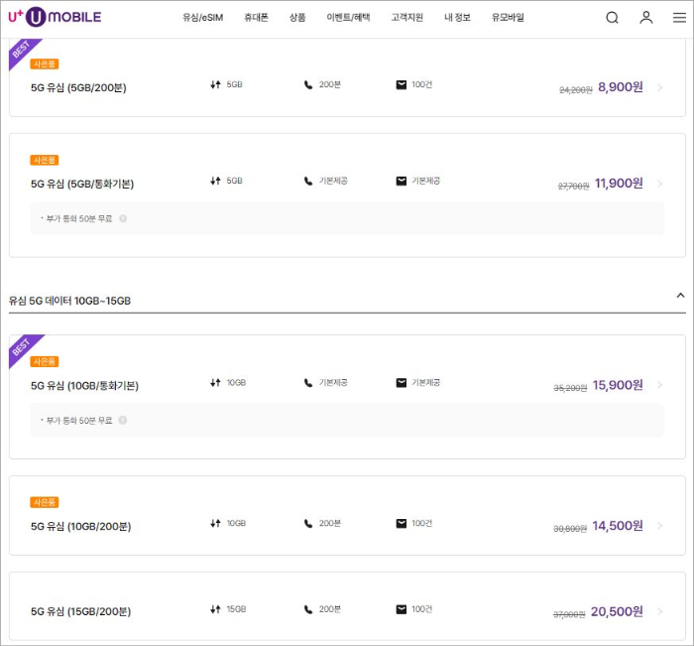694x646 pixels.
Task: Click phone icon of 5G 유심 (10GB/통화기본) plan
Action: (x=308, y=383)
